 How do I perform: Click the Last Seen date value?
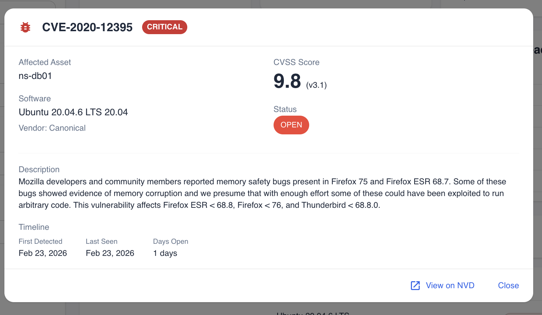tap(110, 253)
